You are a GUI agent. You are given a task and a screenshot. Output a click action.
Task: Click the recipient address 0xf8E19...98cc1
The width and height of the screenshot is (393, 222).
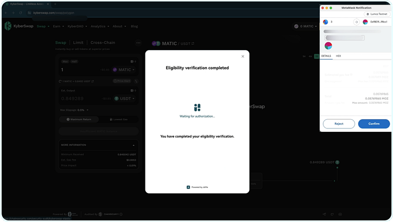coord(379,22)
